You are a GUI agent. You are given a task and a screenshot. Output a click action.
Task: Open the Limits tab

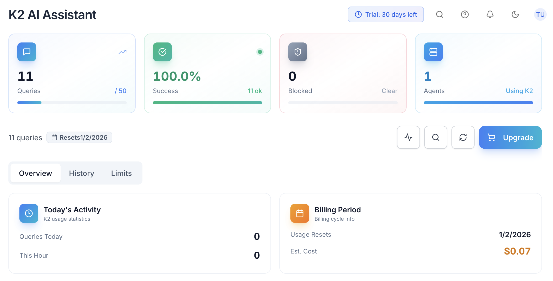click(x=121, y=173)
